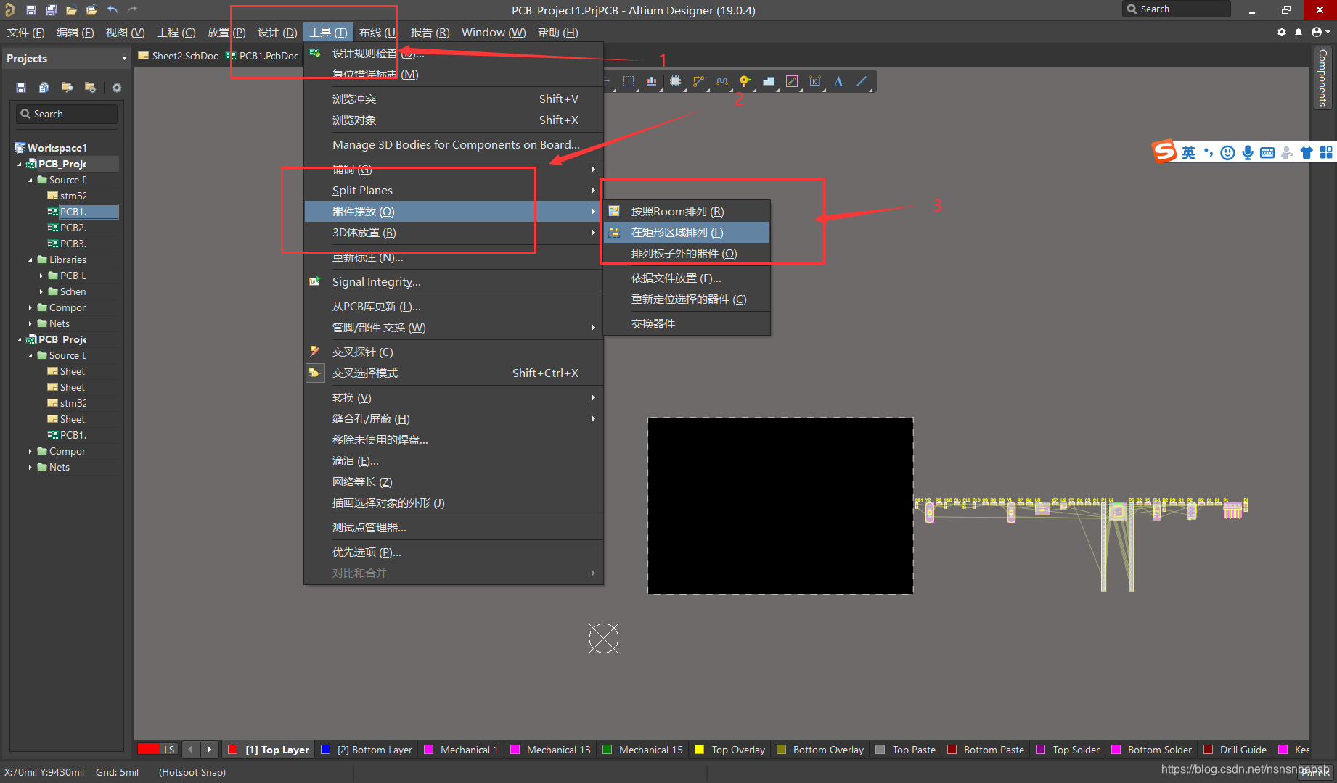Choose 排列板子外的器件 (O)
This screenshot has height=783, width=1337.
click(x=686, y=254)
